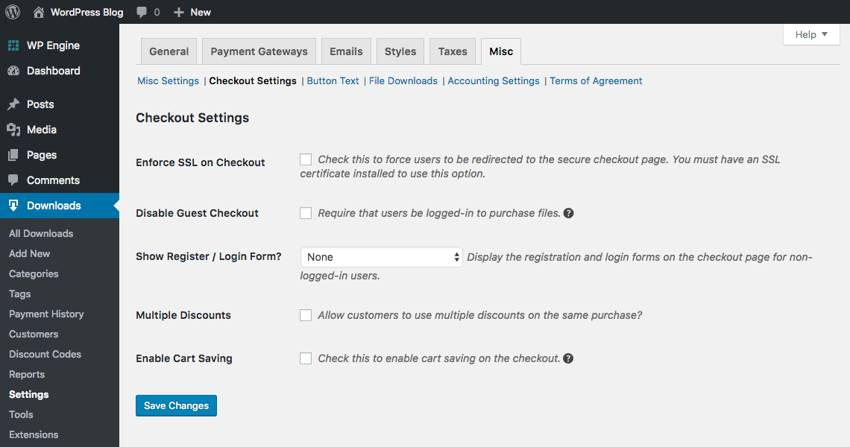The height and width of the screenshot is (447, 850).
Task: Click the WordPress logo icon
Action: coord(13,12)
